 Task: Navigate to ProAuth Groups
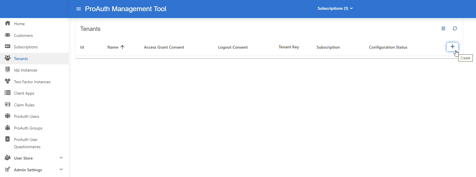[x=28, y=128]
